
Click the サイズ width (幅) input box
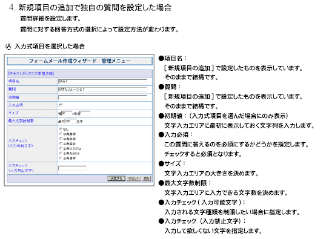pyautogui.click(x=67, y=113)
